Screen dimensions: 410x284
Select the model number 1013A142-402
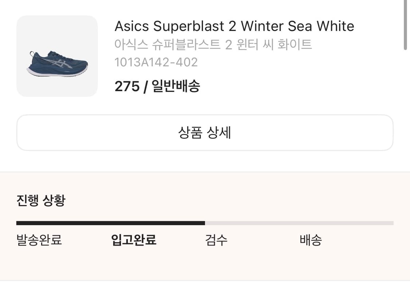156,62
